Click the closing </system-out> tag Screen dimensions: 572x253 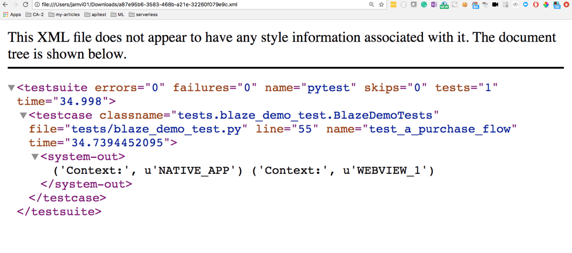pos(86,184)
